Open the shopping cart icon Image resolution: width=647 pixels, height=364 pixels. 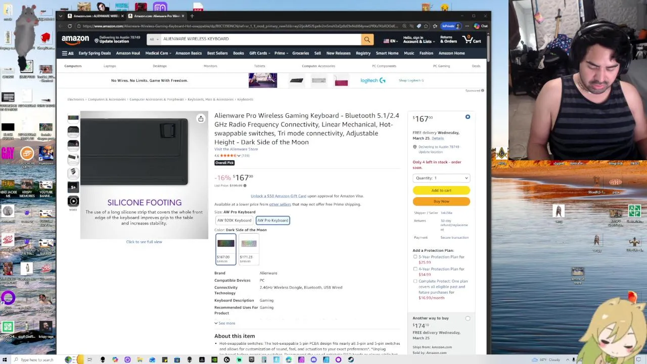[x=472, y=39]
